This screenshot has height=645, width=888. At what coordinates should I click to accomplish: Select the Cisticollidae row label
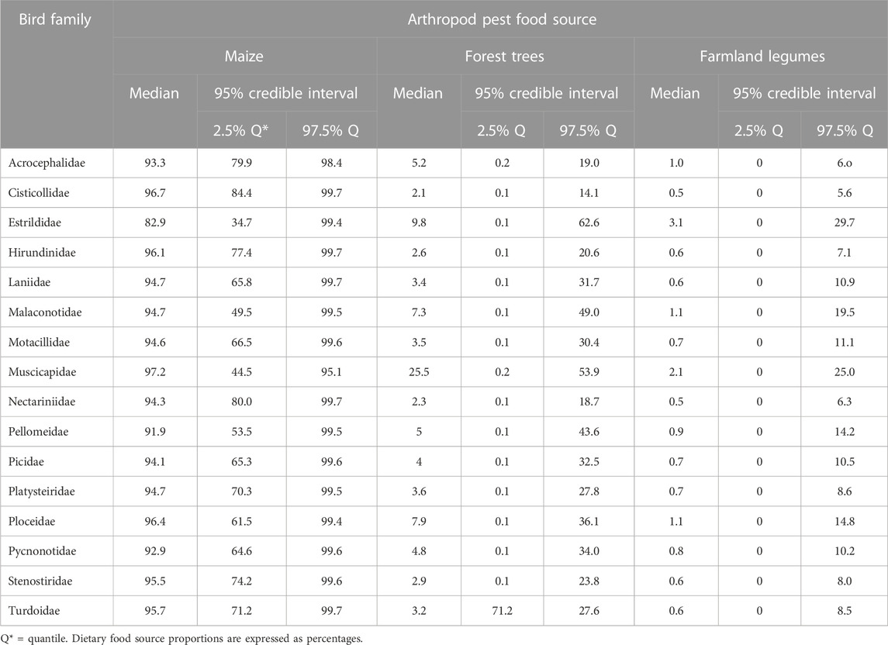(39, 193)
